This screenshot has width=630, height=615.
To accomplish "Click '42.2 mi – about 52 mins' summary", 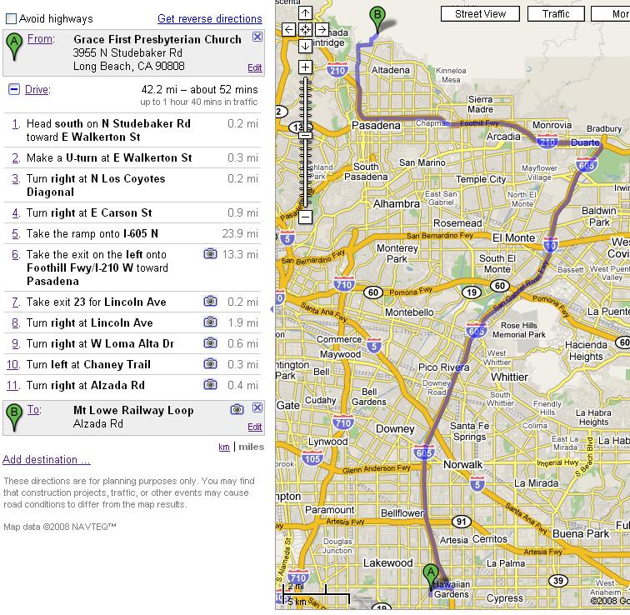I will [200, 89].
